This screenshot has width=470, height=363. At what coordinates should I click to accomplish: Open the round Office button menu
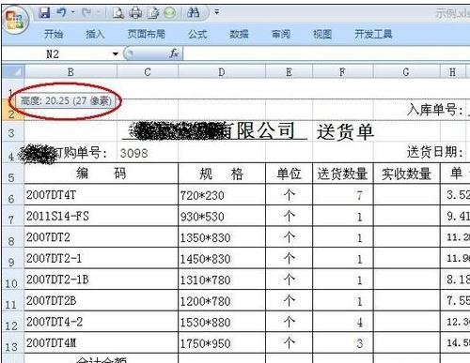click(x=15, y=20)
